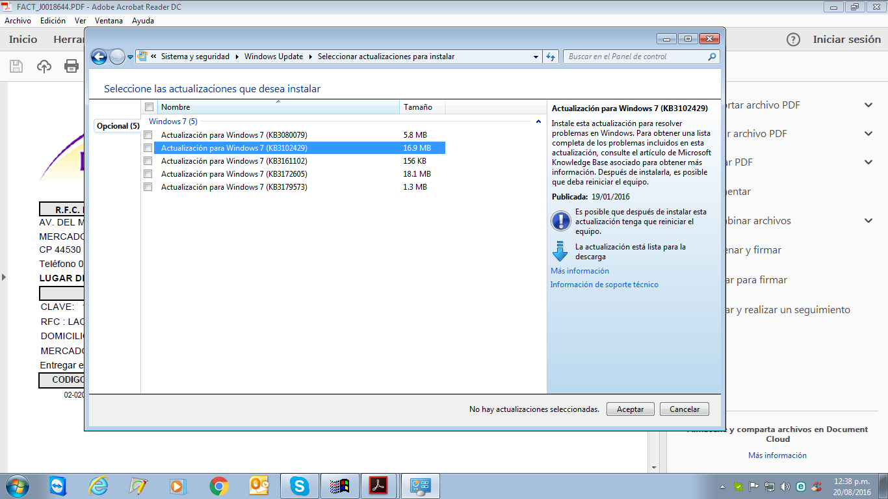This screenshot has width=888, height=499.
Task: Sort updates by Nombre column
Action: point(278,107)
